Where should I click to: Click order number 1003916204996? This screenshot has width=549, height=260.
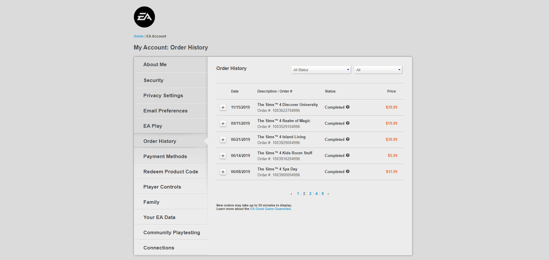pyautogui.click(x=286, y=159)
